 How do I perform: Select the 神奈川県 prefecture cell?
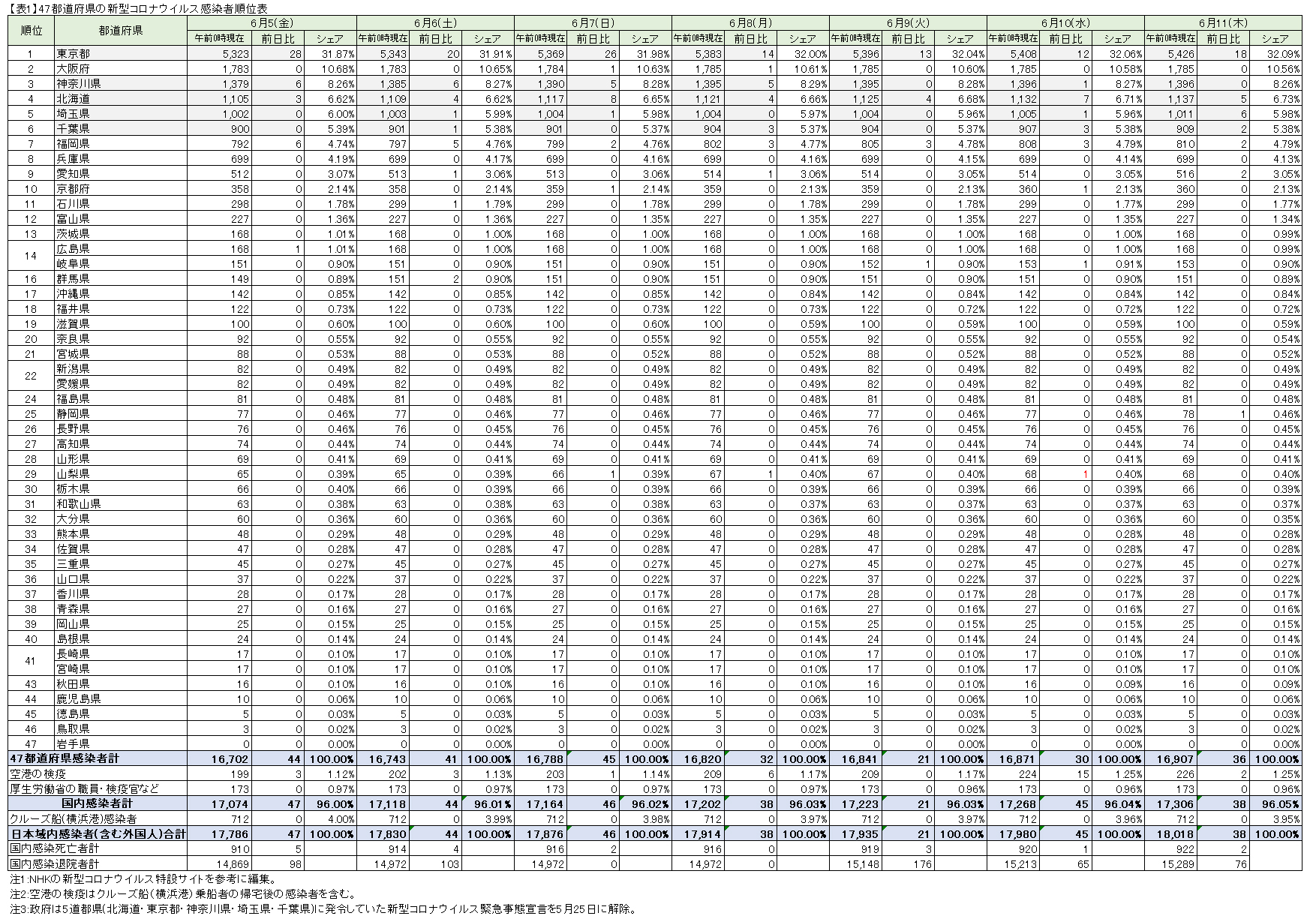tap(121, 83)
